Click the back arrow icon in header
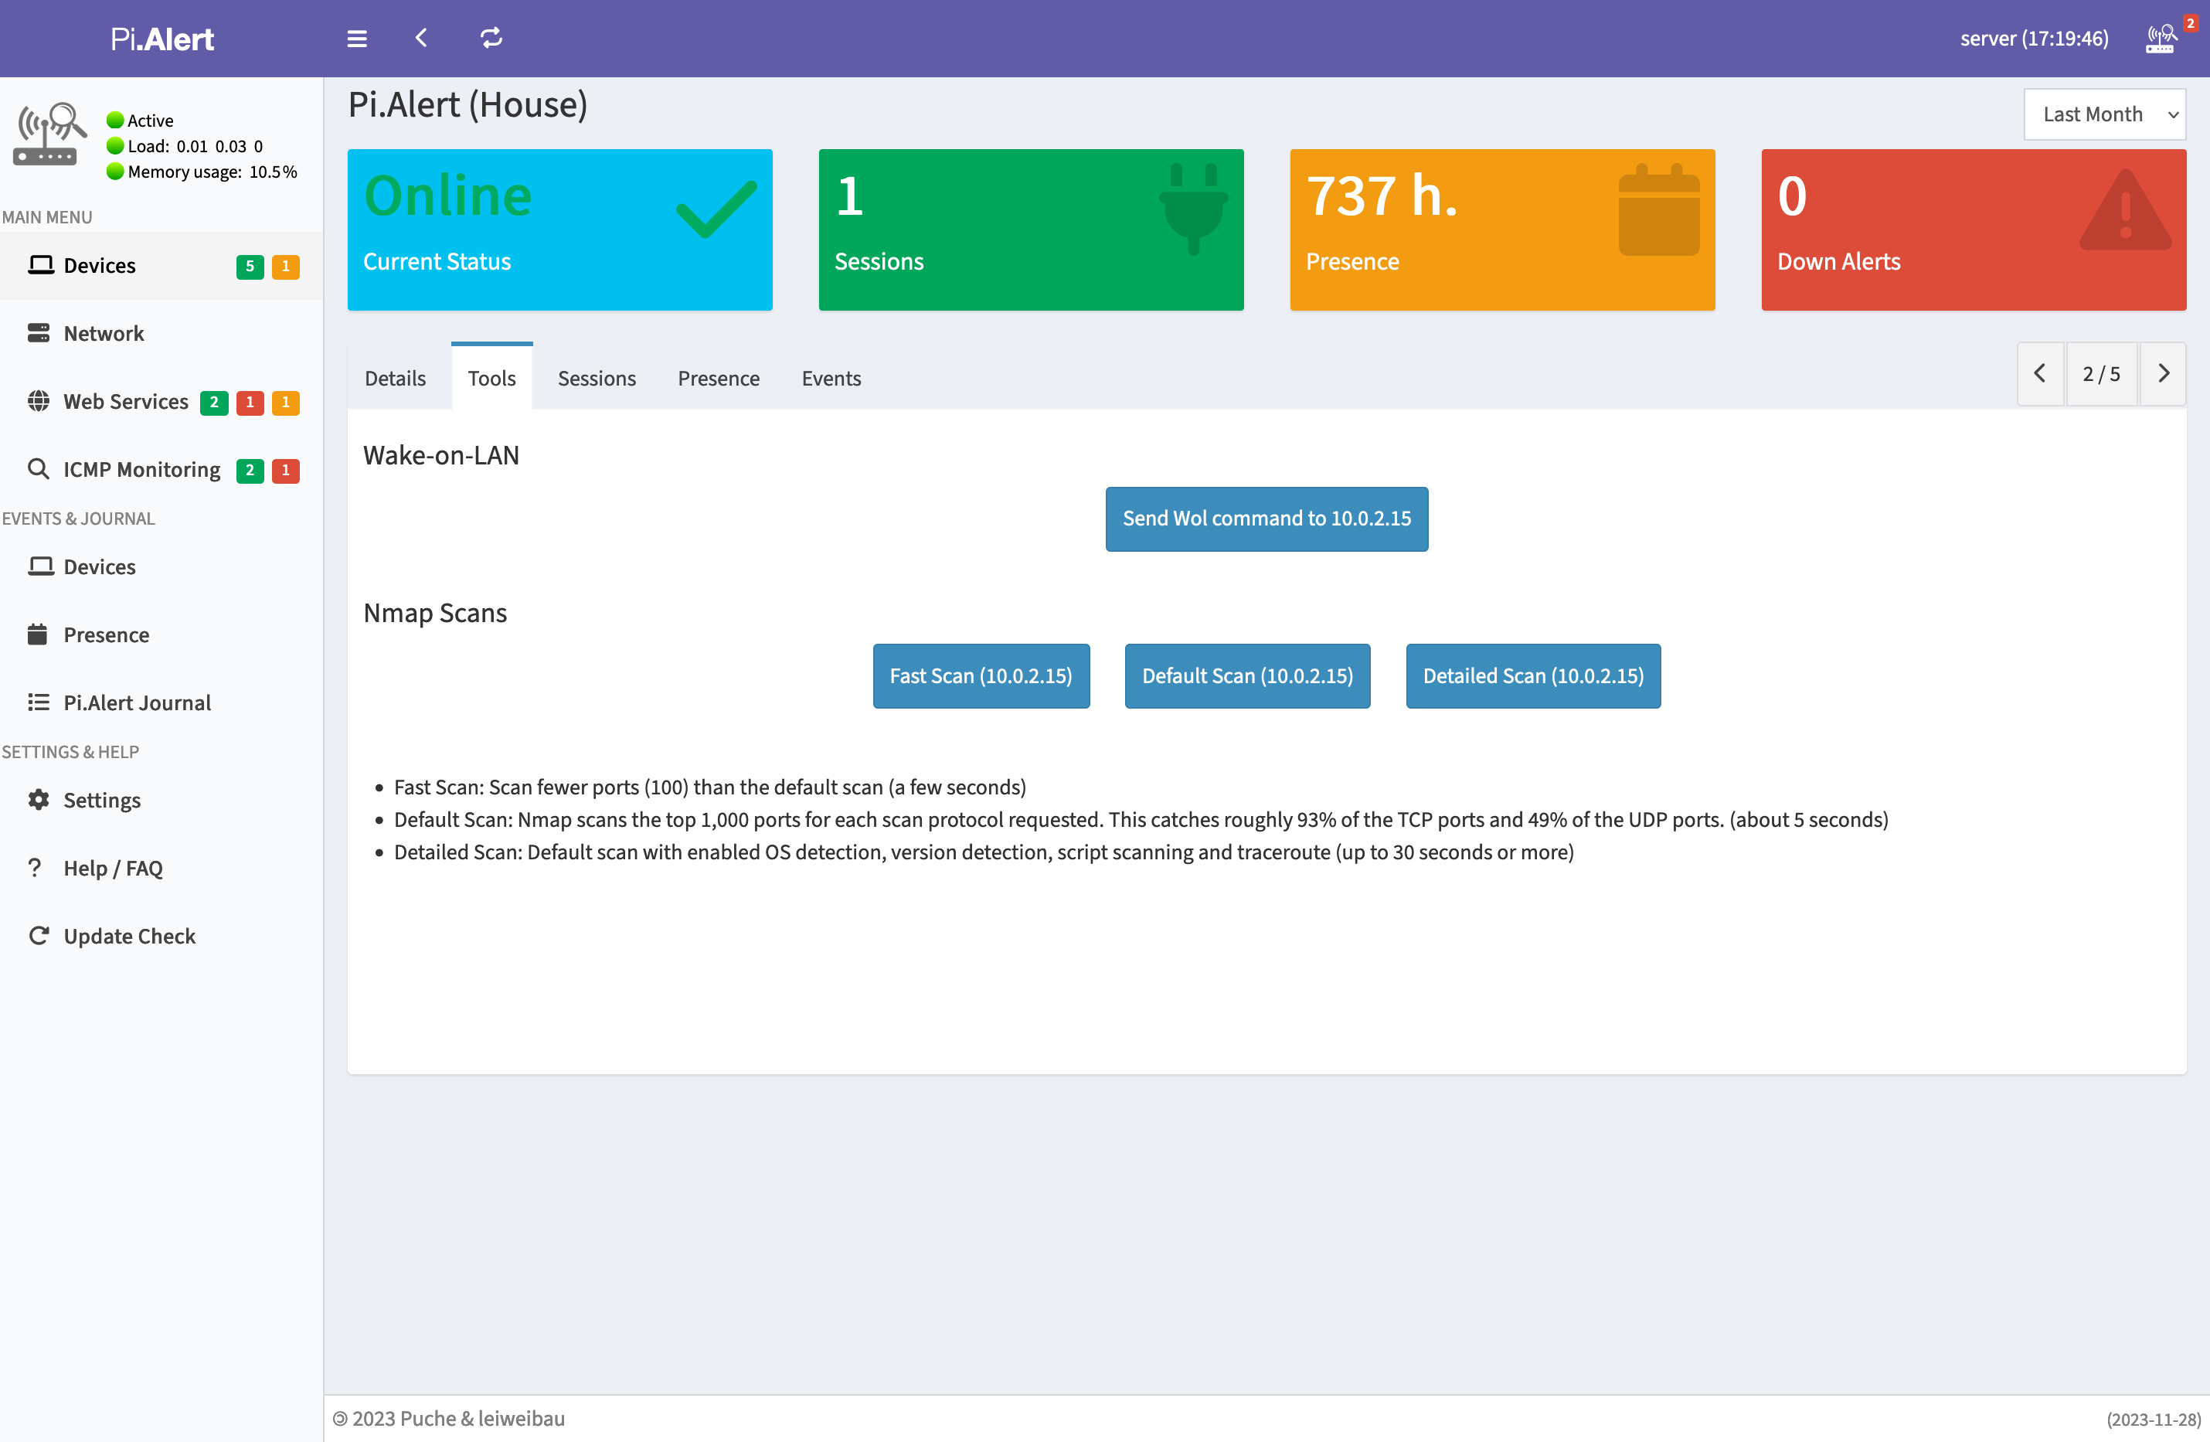 422,38
